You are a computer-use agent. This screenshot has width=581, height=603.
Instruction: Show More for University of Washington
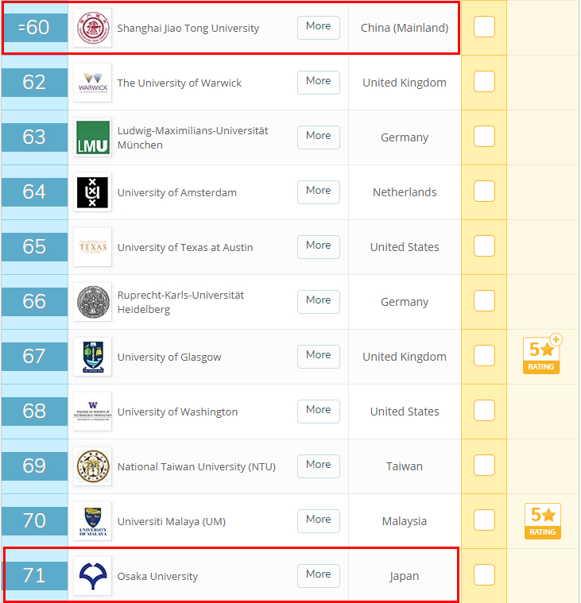tap(319, 411)
